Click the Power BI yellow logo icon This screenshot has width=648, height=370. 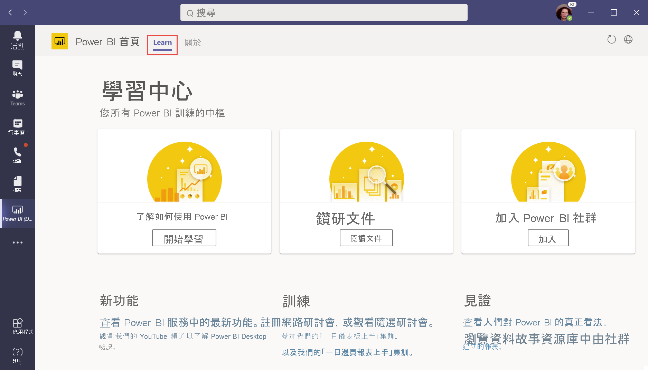[x=60, y=41]
